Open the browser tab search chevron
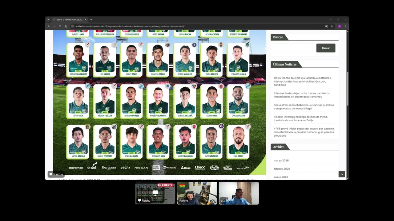This screenshot has width=394, height=221. pos(48,20)
